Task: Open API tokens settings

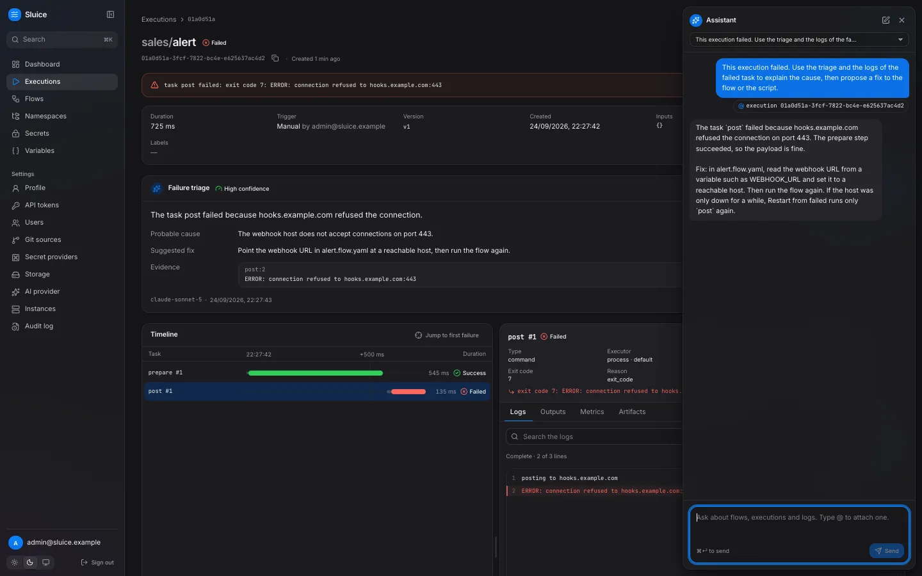Action: [x=62, y=205]
